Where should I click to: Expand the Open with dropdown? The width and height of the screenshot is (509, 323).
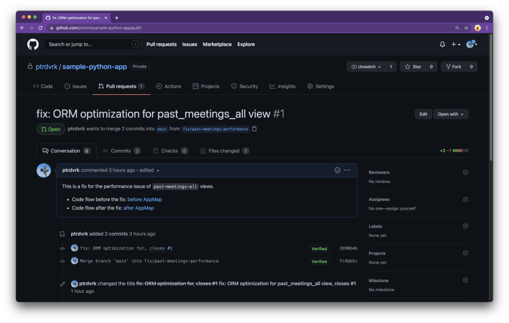[451, 115]
